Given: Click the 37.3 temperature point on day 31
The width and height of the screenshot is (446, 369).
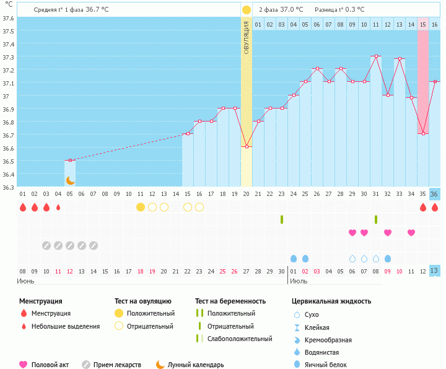Looking at the screenshot, I should (x=376, y=56).
